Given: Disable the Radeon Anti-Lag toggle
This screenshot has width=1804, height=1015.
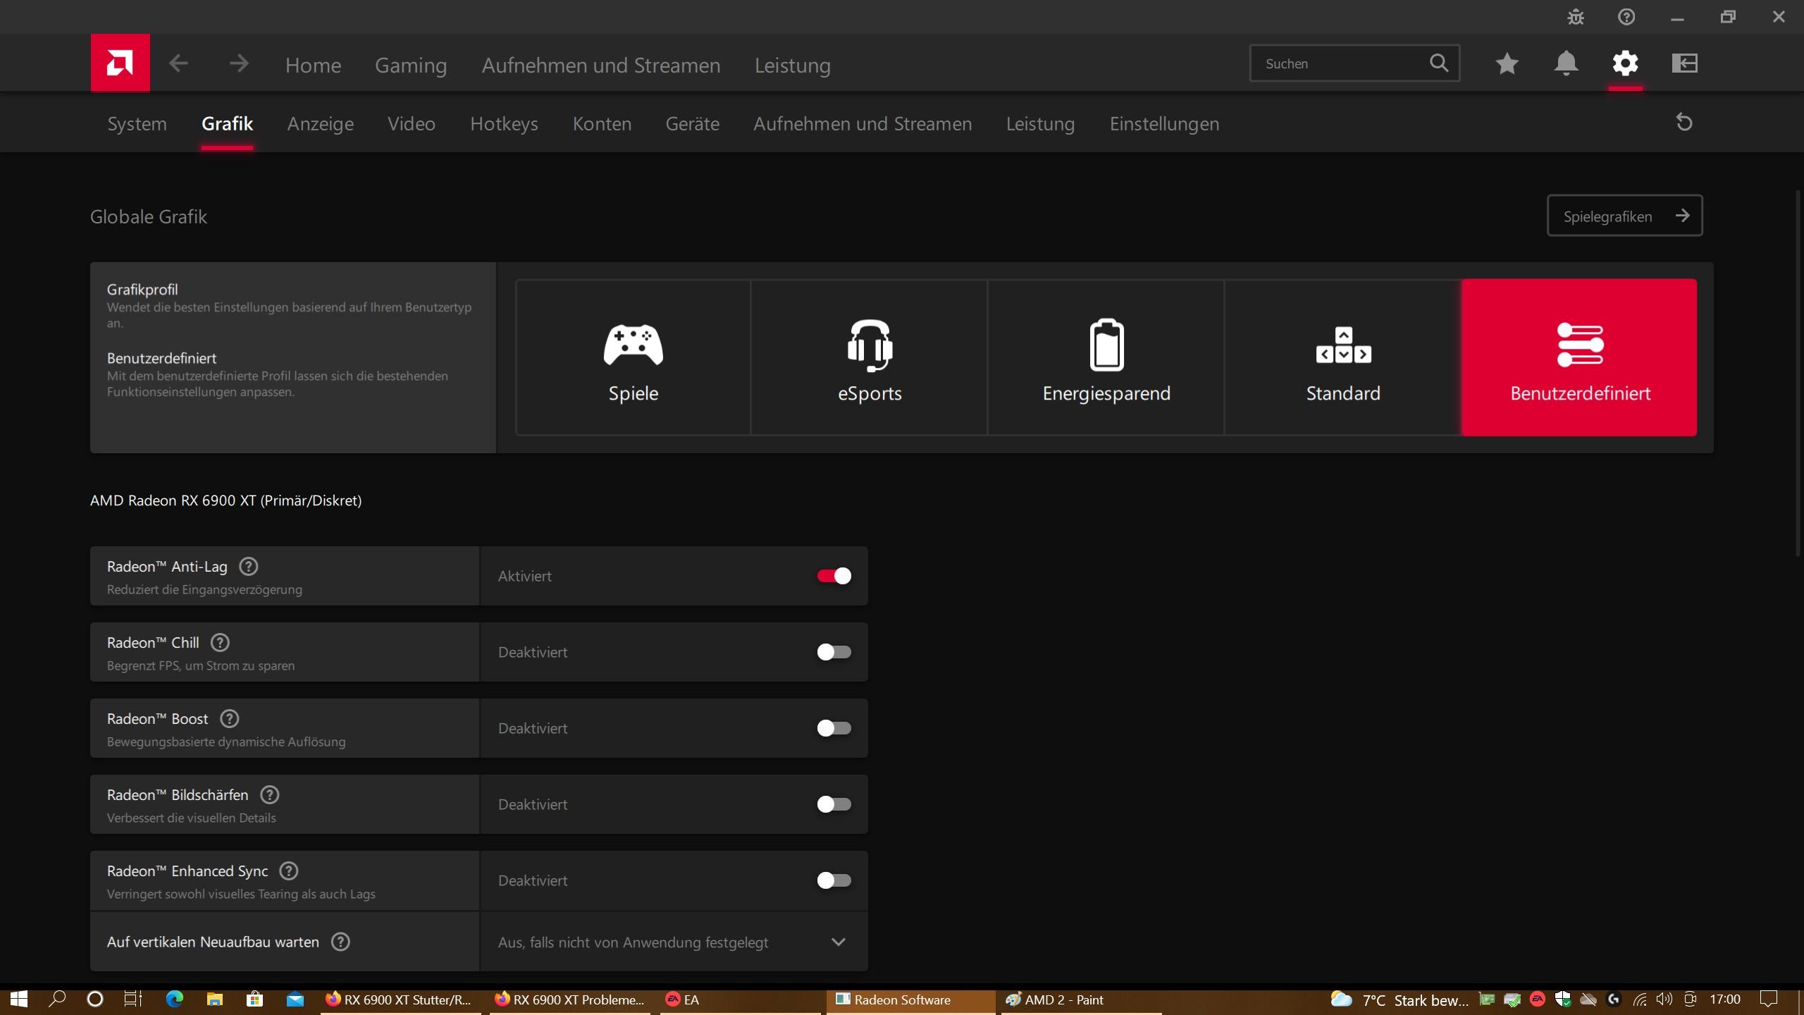Looking at the screenshot, I should (834, 576).
